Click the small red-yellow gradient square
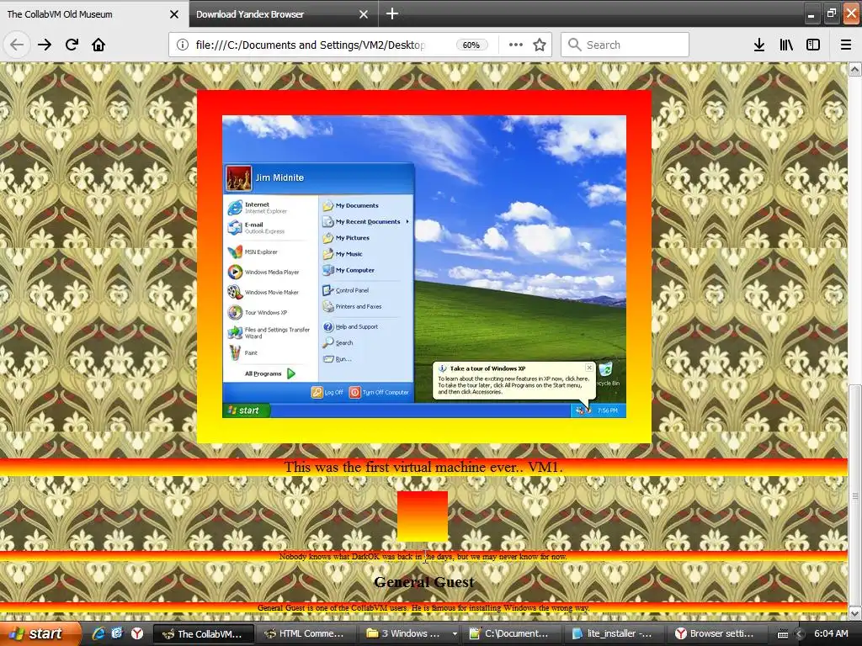862x646 pixels. point(423,516)
